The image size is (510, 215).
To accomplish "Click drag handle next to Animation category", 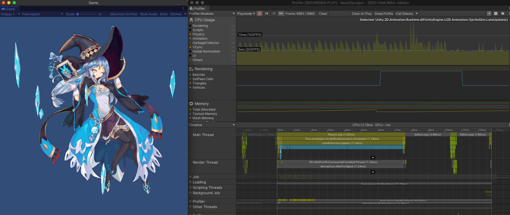I will coord(233,39).
